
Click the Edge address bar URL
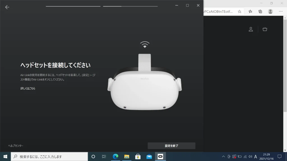[x=218, y=11]
